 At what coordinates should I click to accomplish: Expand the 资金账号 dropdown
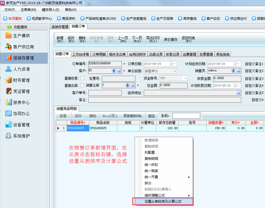pos(185,79)
